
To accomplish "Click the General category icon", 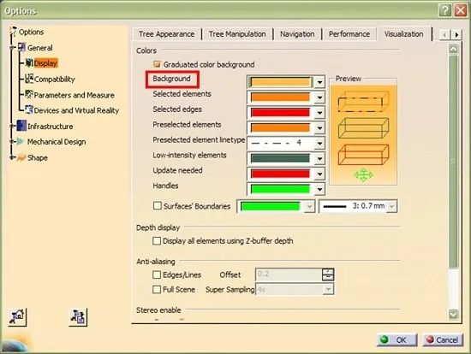I will tap(22, 47).
